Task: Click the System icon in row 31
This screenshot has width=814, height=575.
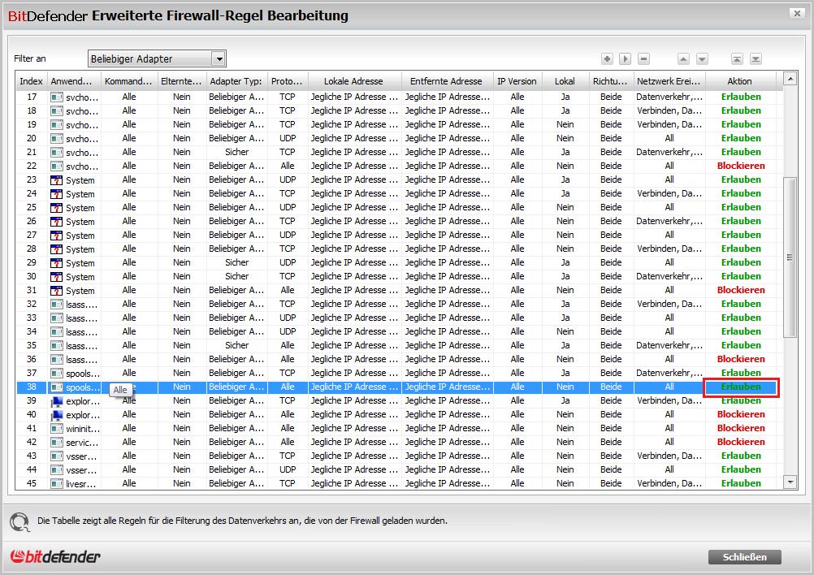Action: (x=57, y=291)
